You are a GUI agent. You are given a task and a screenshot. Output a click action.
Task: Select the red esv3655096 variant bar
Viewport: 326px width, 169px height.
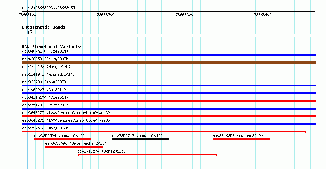point(74,147)
